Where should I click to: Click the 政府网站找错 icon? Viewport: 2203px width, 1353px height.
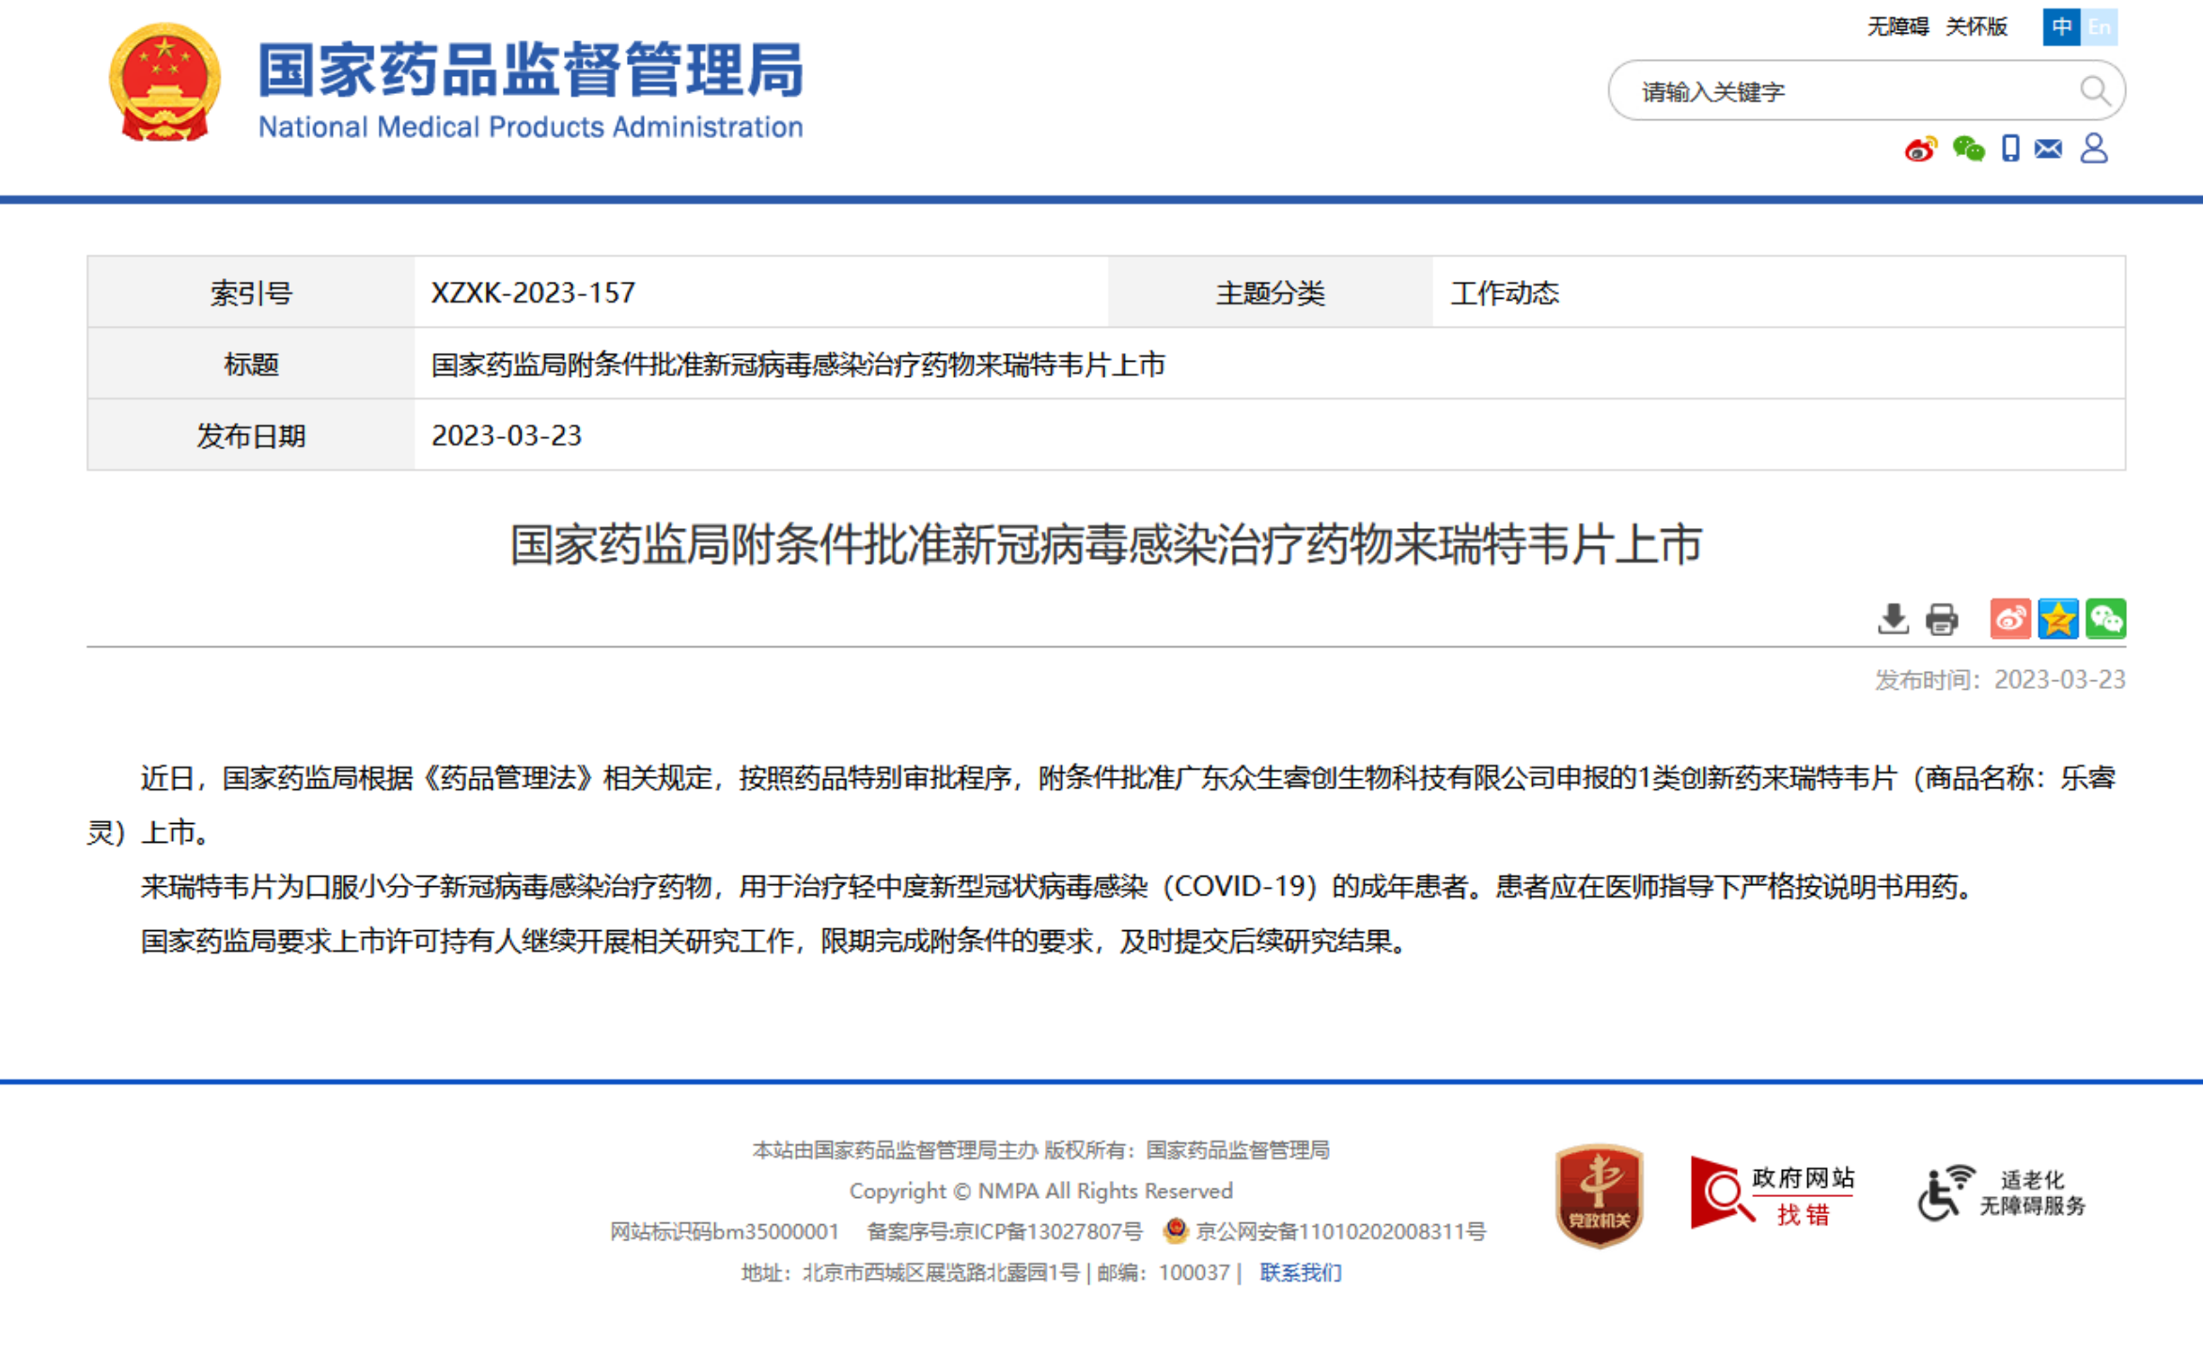1773,1193
